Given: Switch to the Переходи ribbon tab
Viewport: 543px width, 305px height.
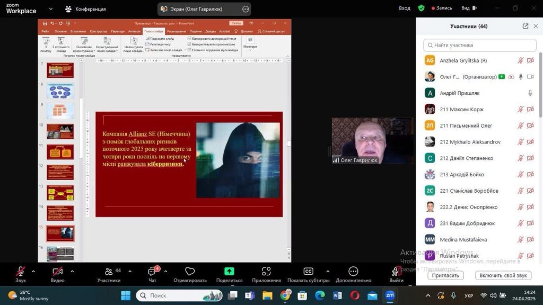Looking at the screenshot, I should (x=118, y=31).
